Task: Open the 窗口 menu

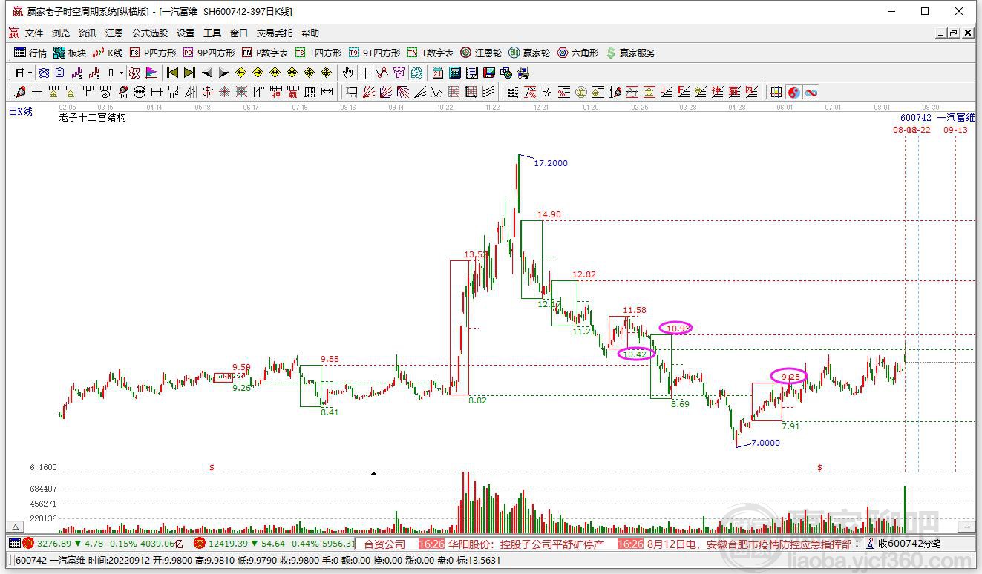Action: pos(239,33)
